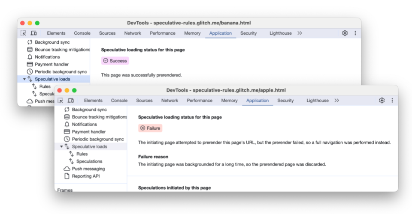This screenshot has height=214, width=412.
Task: Select Reporting API in apple.html sidebar
Action: [x=85, y=176]
